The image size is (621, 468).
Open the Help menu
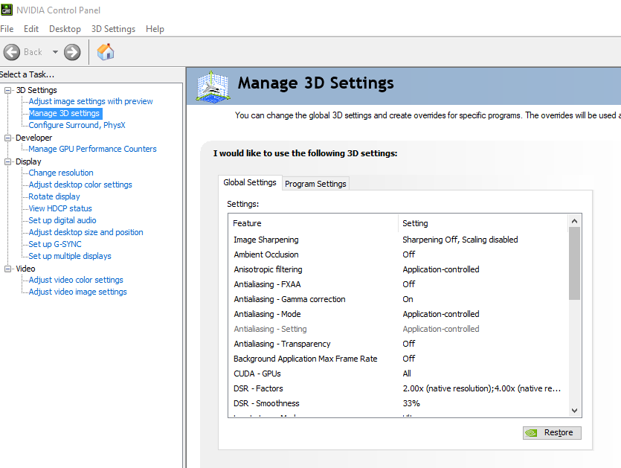(155, 29)
